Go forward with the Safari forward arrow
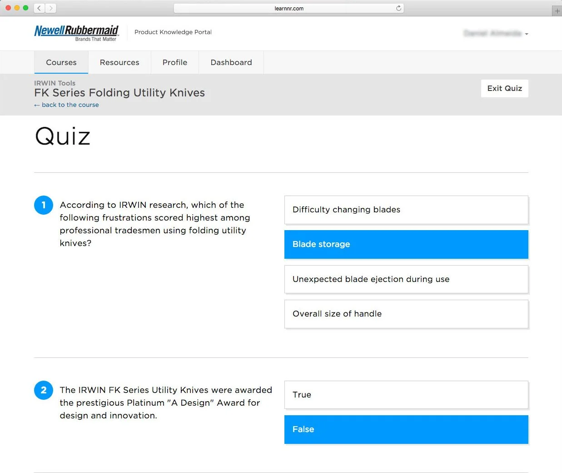This screenshot has width=562, height=473. coord(51,8)
